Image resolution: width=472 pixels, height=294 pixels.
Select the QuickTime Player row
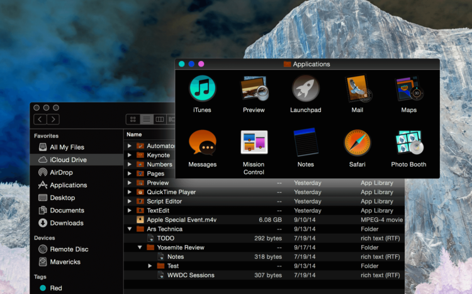[x=264, y=192]
